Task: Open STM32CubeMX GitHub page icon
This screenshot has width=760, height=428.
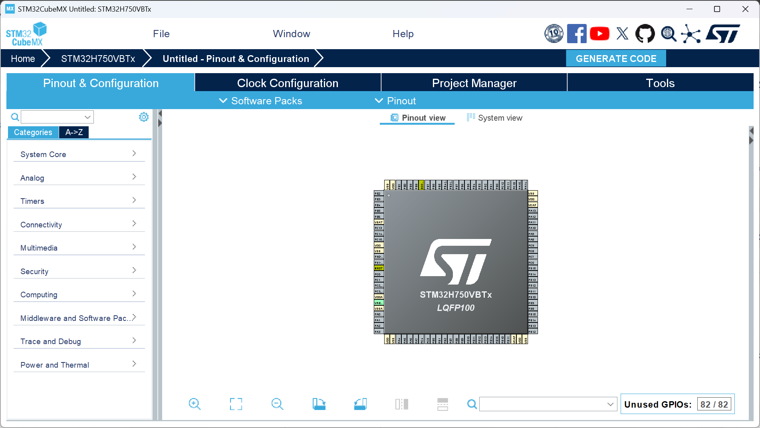Action: pos(645,34)
